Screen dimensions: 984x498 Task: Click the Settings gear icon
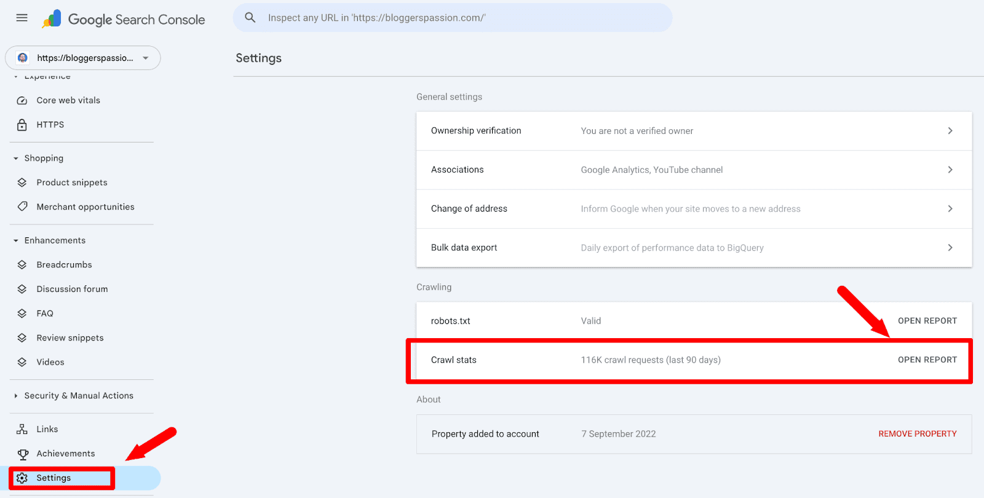click(23, 478)
